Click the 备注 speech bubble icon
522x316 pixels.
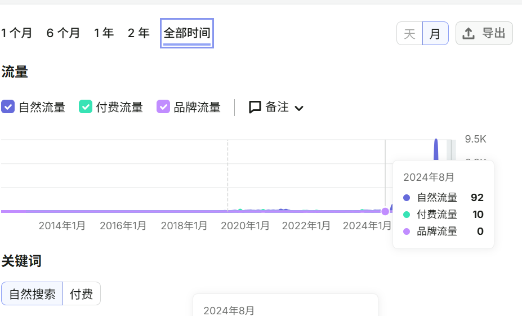255,107
